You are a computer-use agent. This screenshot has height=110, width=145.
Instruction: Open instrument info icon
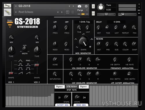86,6
